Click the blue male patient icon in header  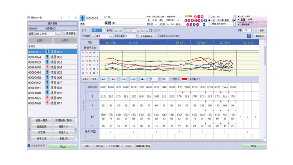coord(83,18)
